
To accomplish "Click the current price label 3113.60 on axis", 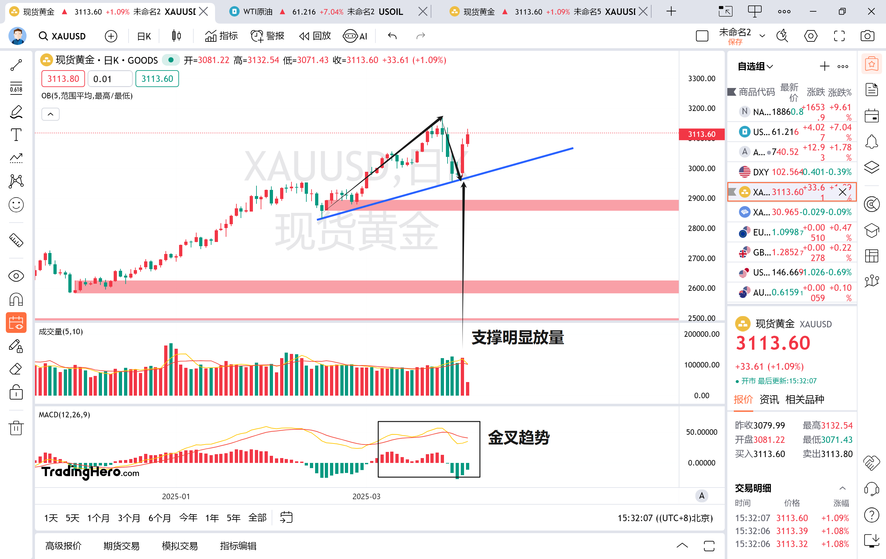I will (x=701, y=134).
